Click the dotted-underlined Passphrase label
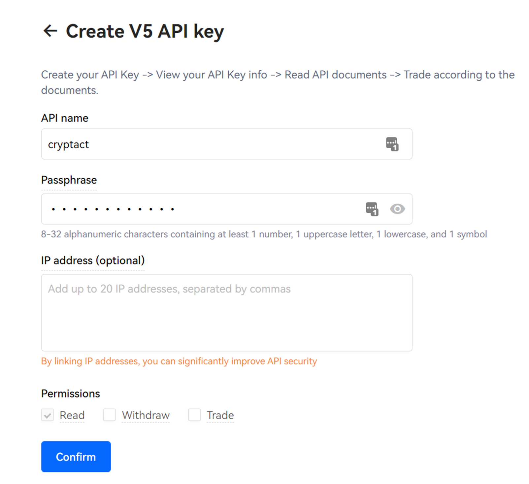The width and height of the screenshot is (529, 484). pos(69,180)
